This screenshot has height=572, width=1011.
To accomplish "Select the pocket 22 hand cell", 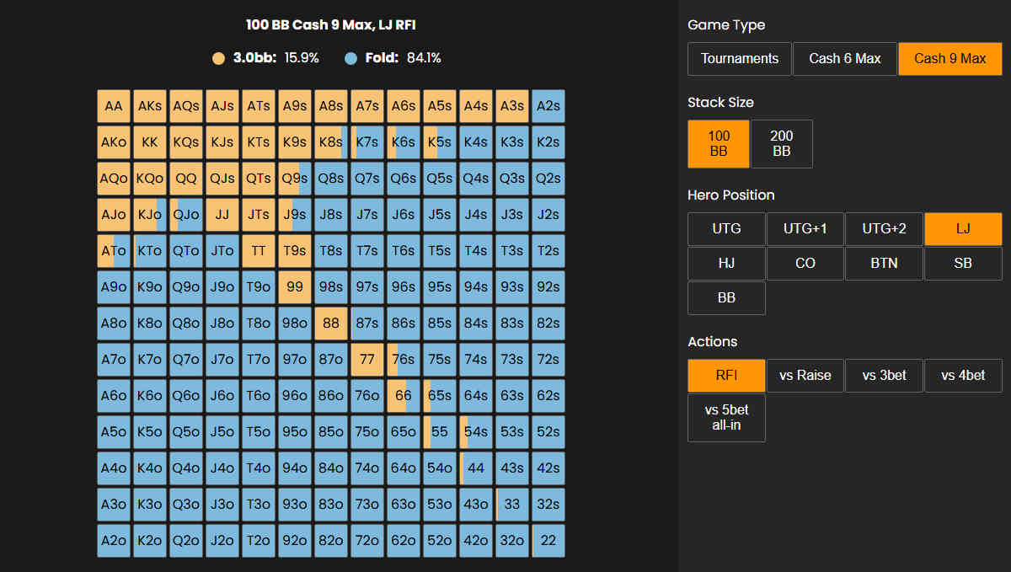I will coord(548,541).
